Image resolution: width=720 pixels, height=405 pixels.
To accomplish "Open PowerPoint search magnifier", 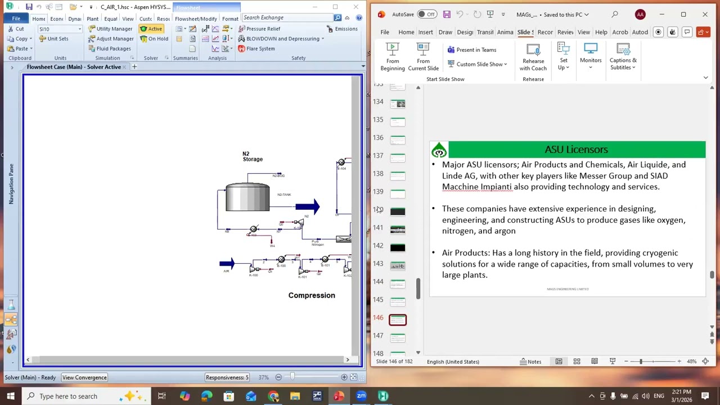I will click(615, 14).
